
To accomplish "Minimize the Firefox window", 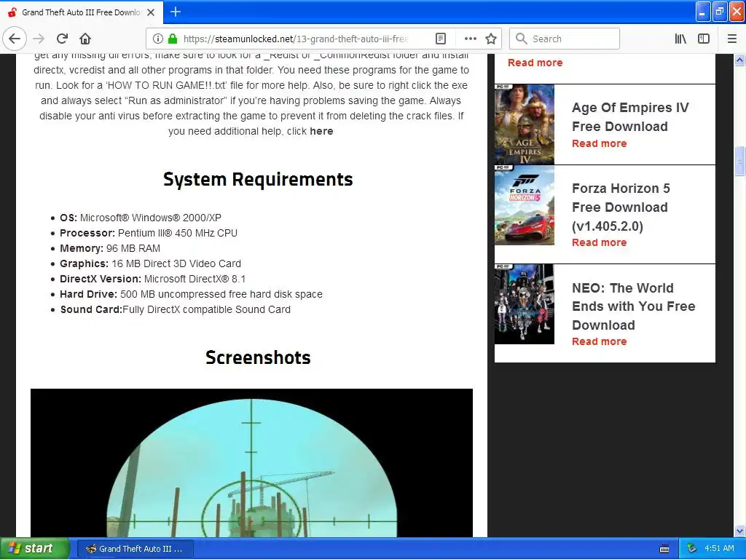I will click(703, 12).
